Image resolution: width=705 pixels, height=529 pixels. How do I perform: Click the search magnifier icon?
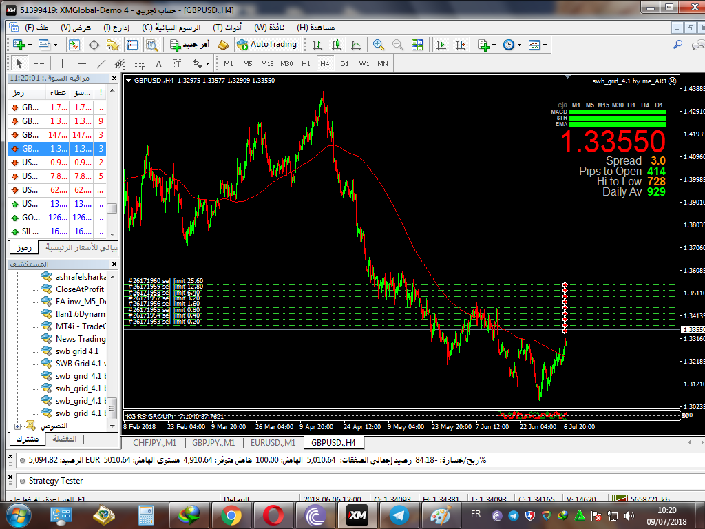[677, 45]
